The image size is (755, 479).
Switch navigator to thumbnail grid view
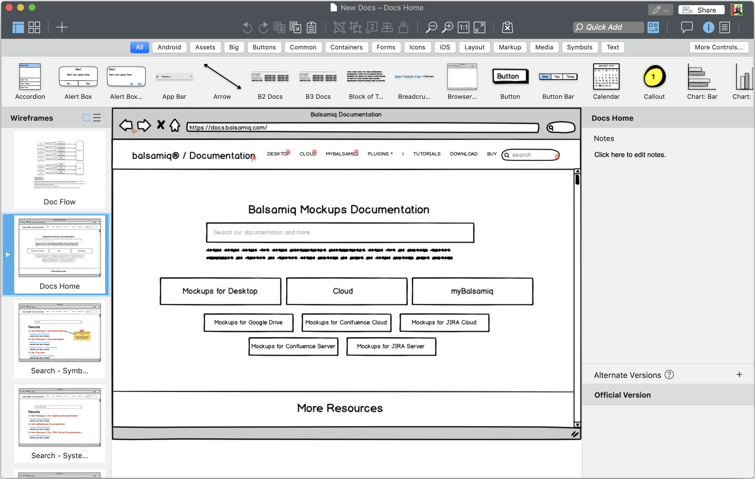pos(34,27)
